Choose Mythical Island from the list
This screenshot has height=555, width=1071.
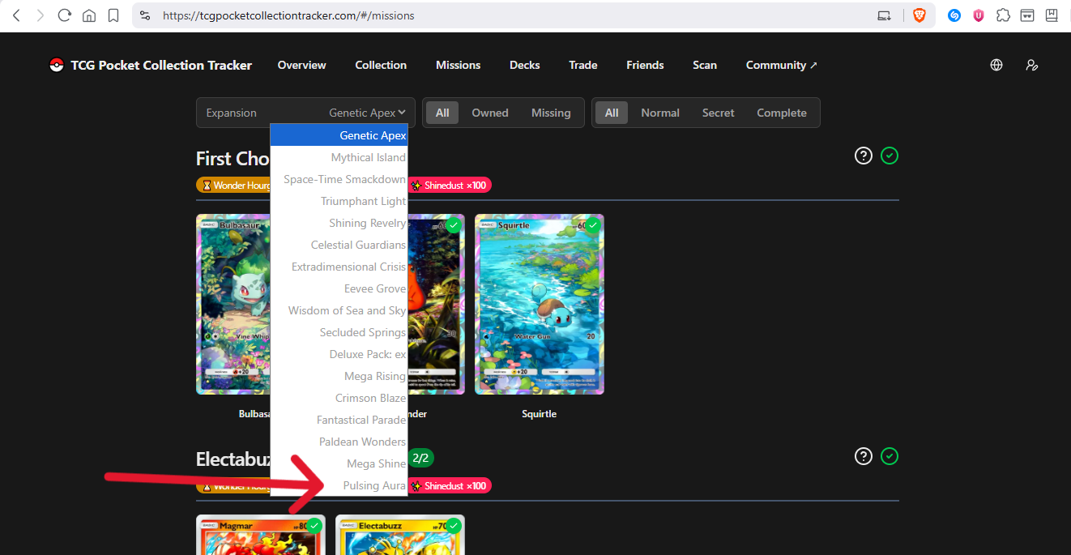tap(339, 157)
